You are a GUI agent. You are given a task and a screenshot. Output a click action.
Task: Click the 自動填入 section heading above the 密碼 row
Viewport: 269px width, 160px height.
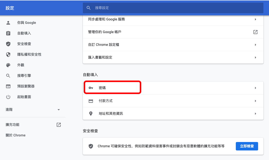(x=90, y=75)
